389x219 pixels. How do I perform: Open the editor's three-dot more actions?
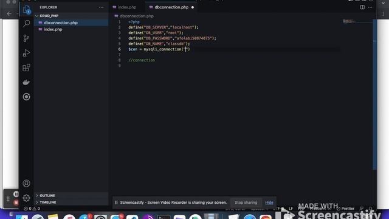coord(370,7)
